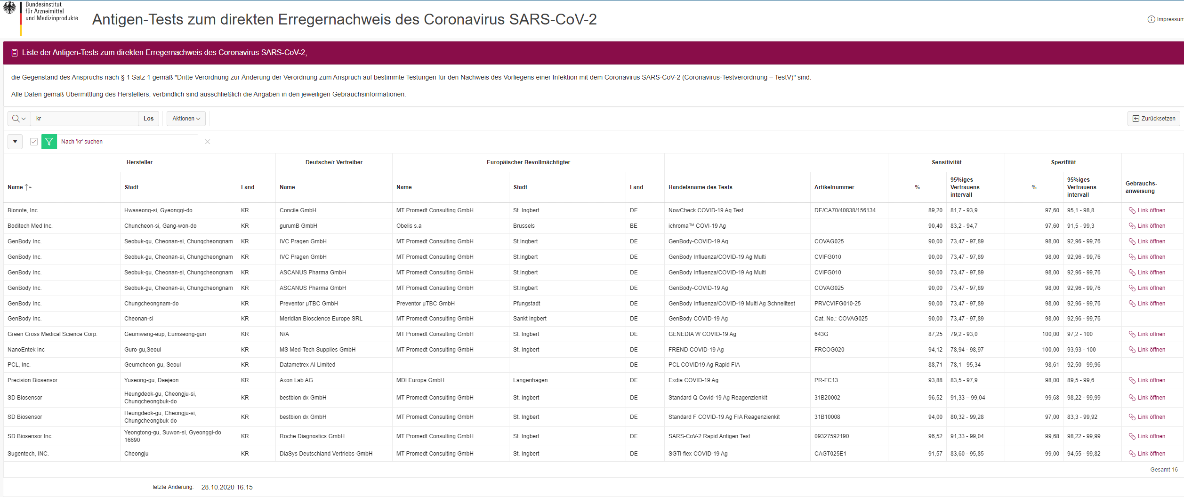The image size is (1184, 497).
Task: Click the Hersteller Land column header
Action: click(248, 187)
